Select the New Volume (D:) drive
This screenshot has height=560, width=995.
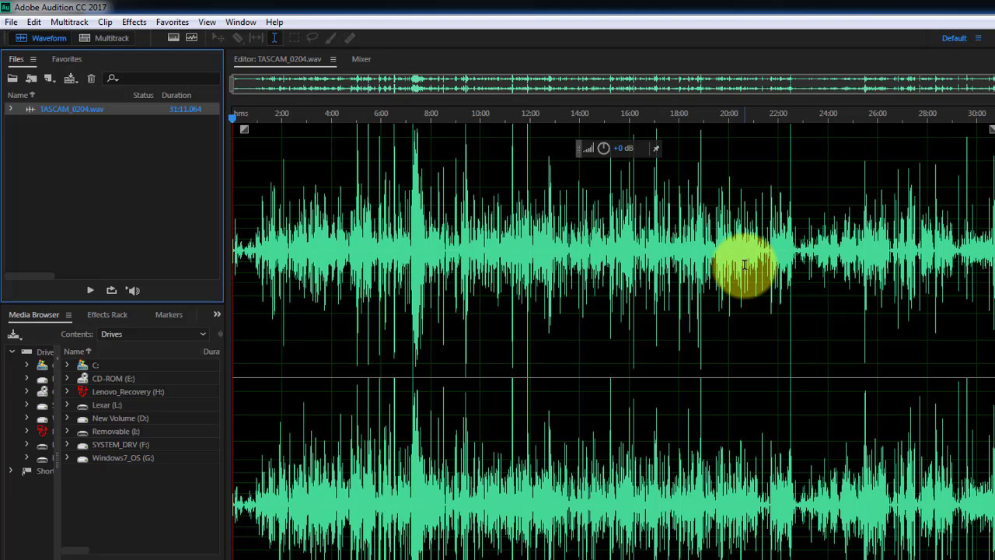120,418
